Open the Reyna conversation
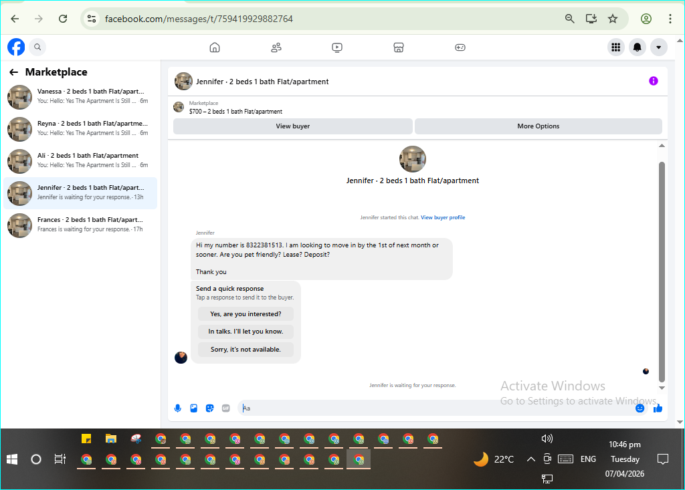This screenshot has height=490, width=685. pyautogui.click(x=80, y=129)
